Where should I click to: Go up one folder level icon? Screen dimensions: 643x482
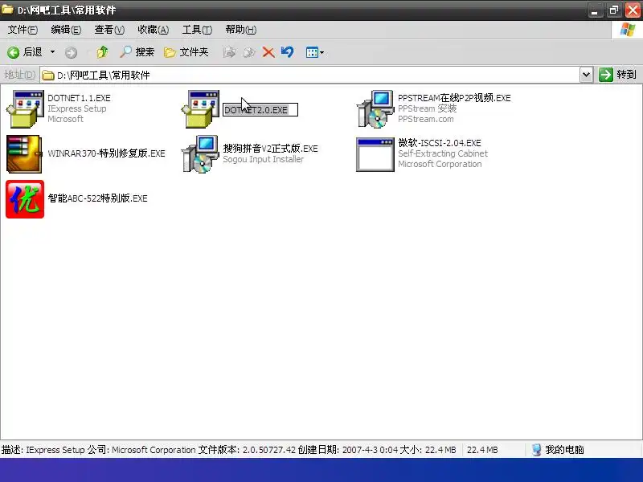[x=103, y=52]
